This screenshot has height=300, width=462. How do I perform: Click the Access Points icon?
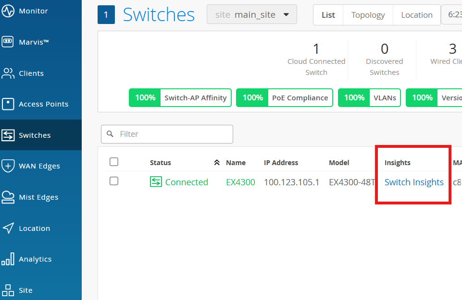(x=8, y=104)
